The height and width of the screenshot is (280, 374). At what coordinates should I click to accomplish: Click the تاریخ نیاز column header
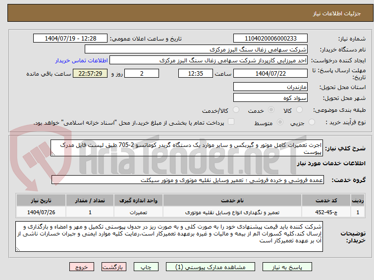[x=41, y=200]
